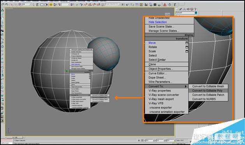Open the Material Editor icon
Screen dimensions: 245x145
coord(146,5)
